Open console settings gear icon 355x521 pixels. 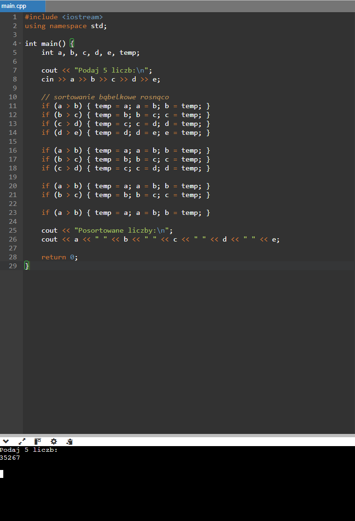[53, 441]
